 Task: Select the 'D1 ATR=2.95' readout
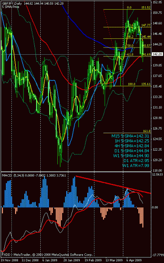tap(136, 160)
